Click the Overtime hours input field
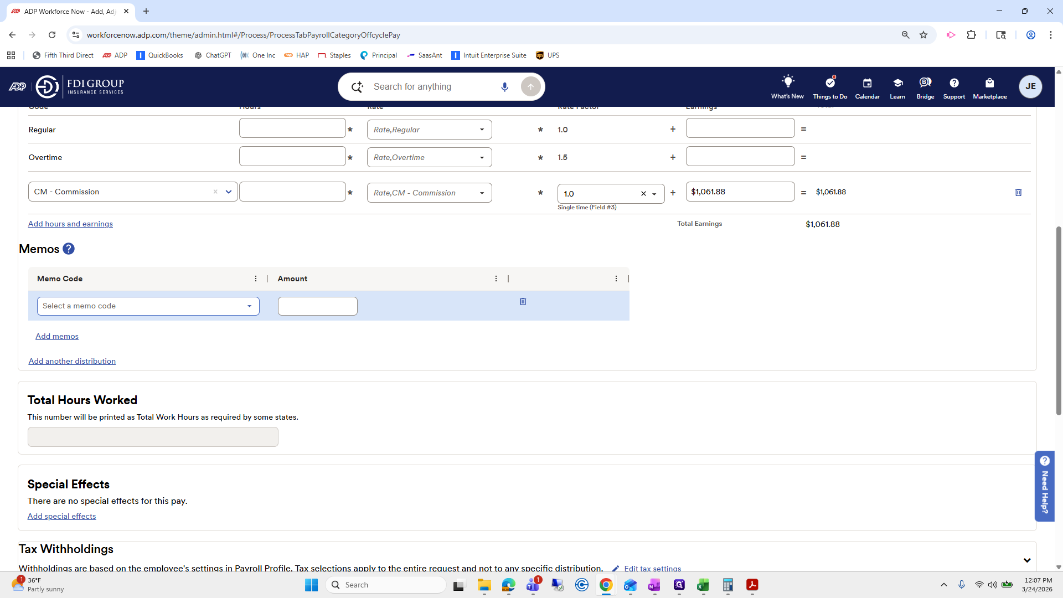This screenshot has height=598, width=1063. (x=292, y=157)
